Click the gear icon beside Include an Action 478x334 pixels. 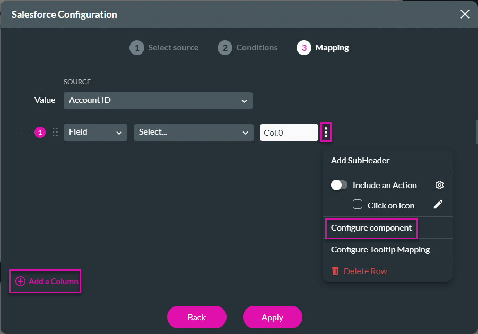[439, 185]
